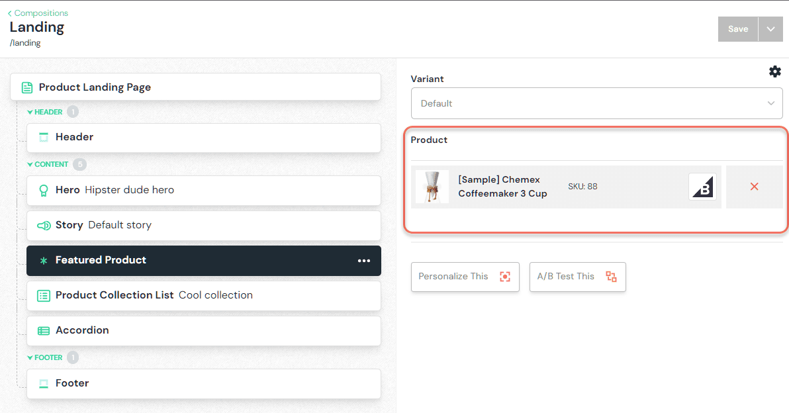Remove the Chemex product with the red X
The height and width of the screenshot is (413, 789).
click(x=755, y=187)
